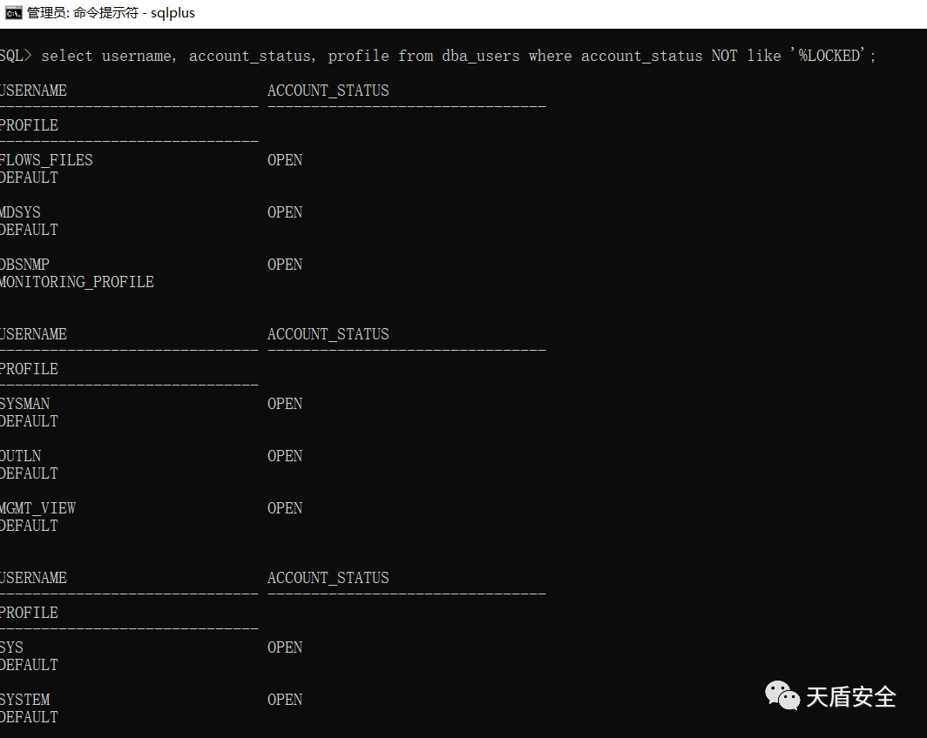Click on the DBSNMP username
This screenshot has height=738, width=927.
25,265
